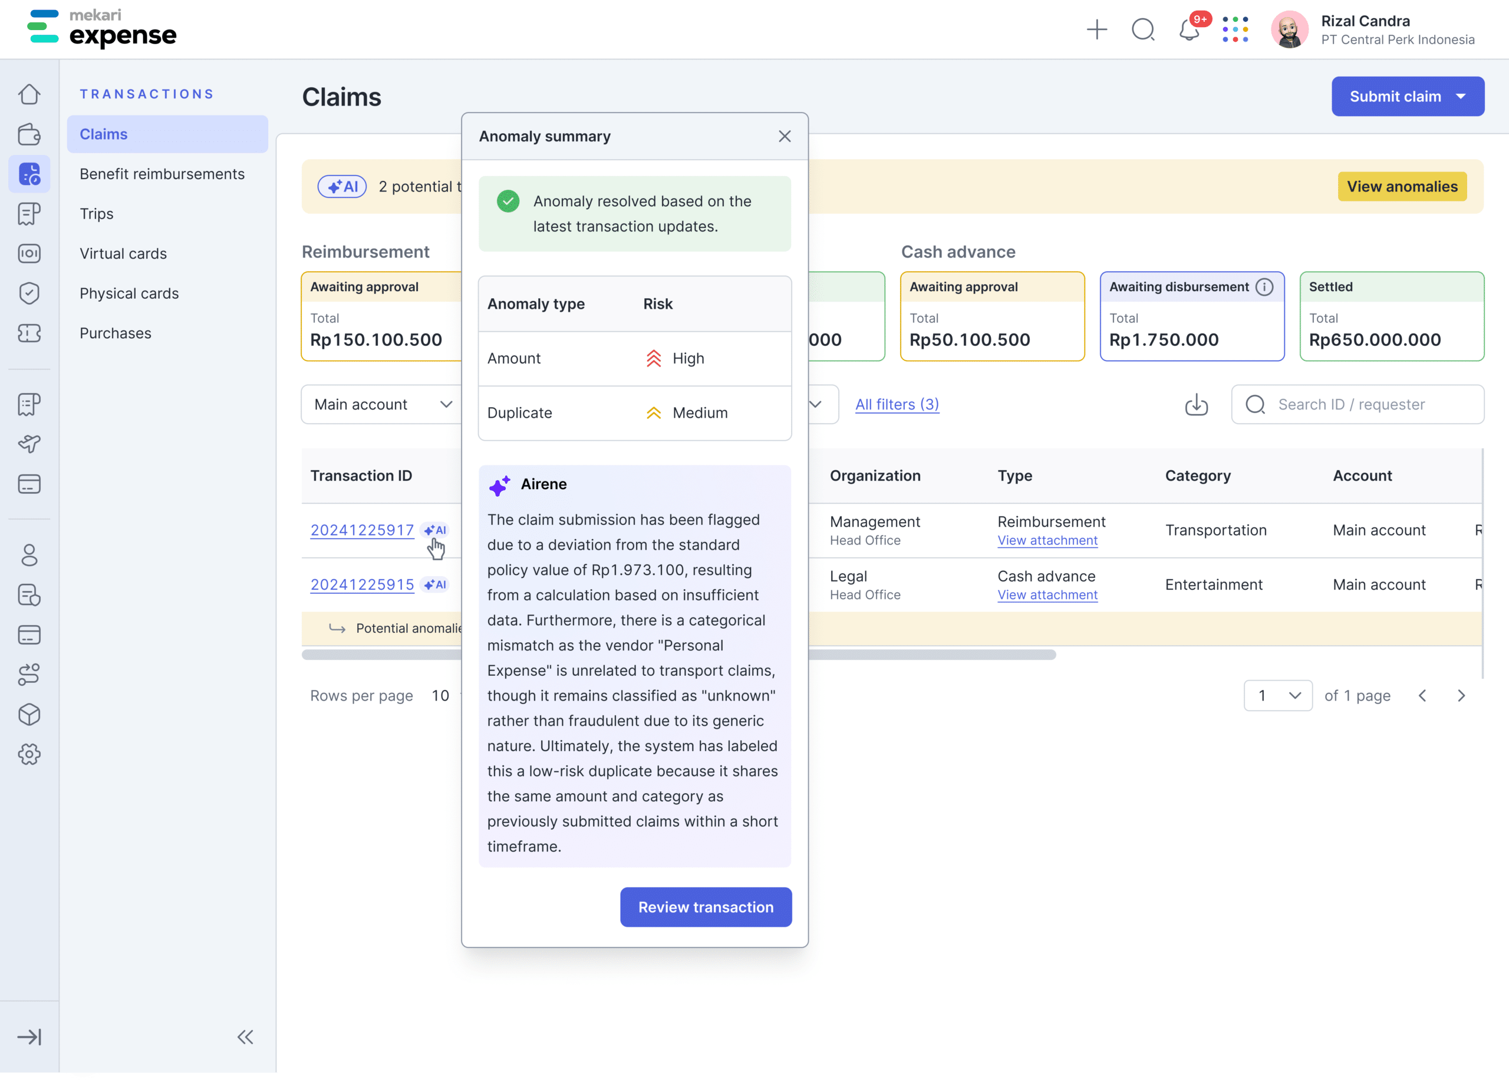Go to Virtual cards menu item

[123, 253]
